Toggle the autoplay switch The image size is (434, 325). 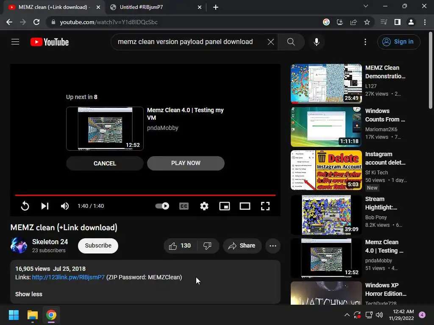click(x=162, y=206)
